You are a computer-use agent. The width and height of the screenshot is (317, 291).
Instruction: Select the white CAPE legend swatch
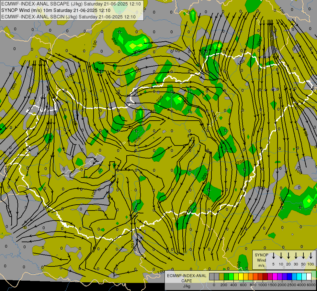[309, 276]
